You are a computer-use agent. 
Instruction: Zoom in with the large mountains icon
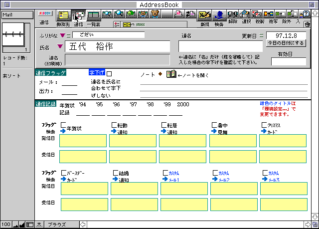(x=22, y=225)
